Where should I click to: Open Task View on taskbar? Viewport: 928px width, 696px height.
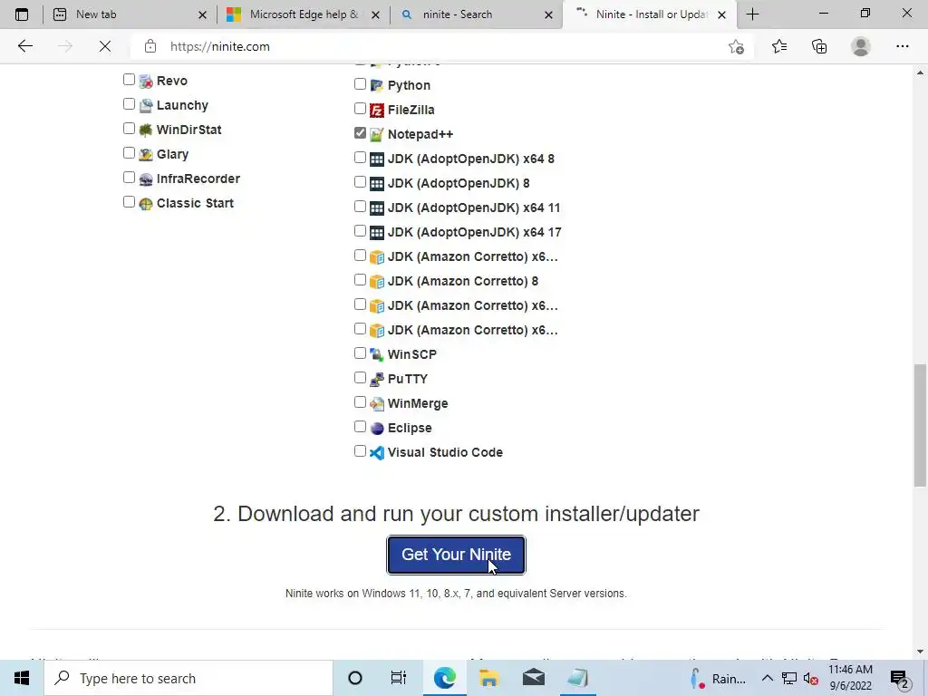(x=399, y=678)
